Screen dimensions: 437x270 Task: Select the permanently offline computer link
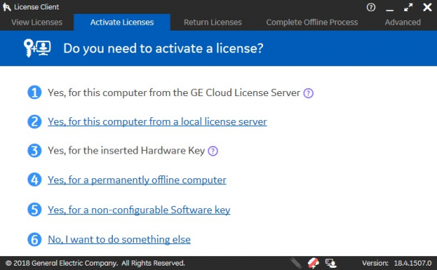(137, 180)
